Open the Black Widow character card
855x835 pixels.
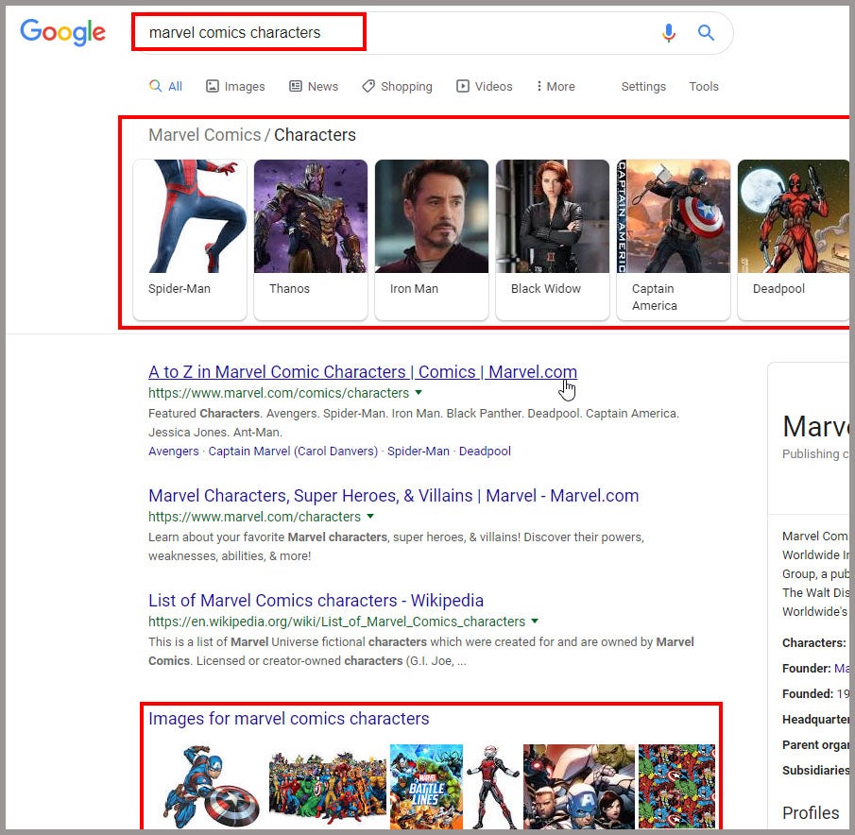click(553, 239)
